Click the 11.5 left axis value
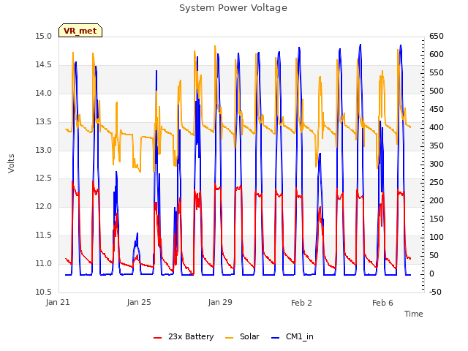Viewport: 468px width, 351px height. tap(43, 235)
